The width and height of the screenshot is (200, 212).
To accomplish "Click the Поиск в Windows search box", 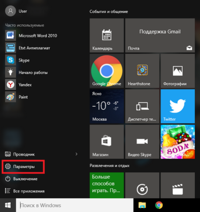I will point(75,205).
